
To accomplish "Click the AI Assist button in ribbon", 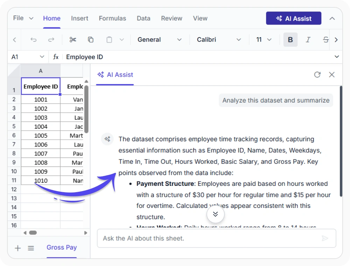I will 294,18.
